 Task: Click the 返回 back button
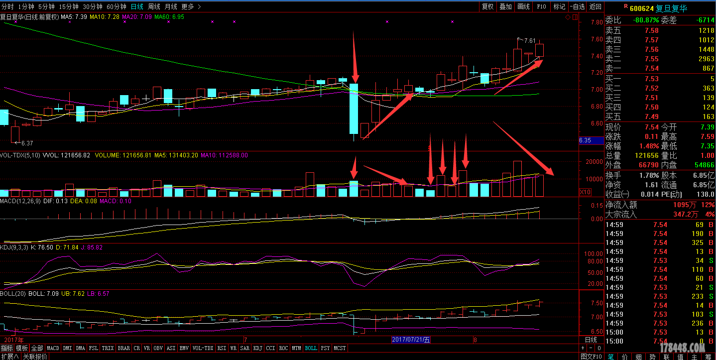(x=595, y=6)
